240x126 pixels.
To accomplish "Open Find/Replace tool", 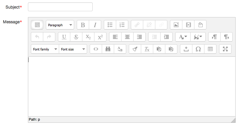I will 120,49.
